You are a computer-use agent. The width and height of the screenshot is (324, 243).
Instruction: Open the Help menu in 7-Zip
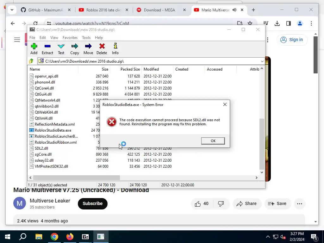pyautogui.click(x=99, y=38)
